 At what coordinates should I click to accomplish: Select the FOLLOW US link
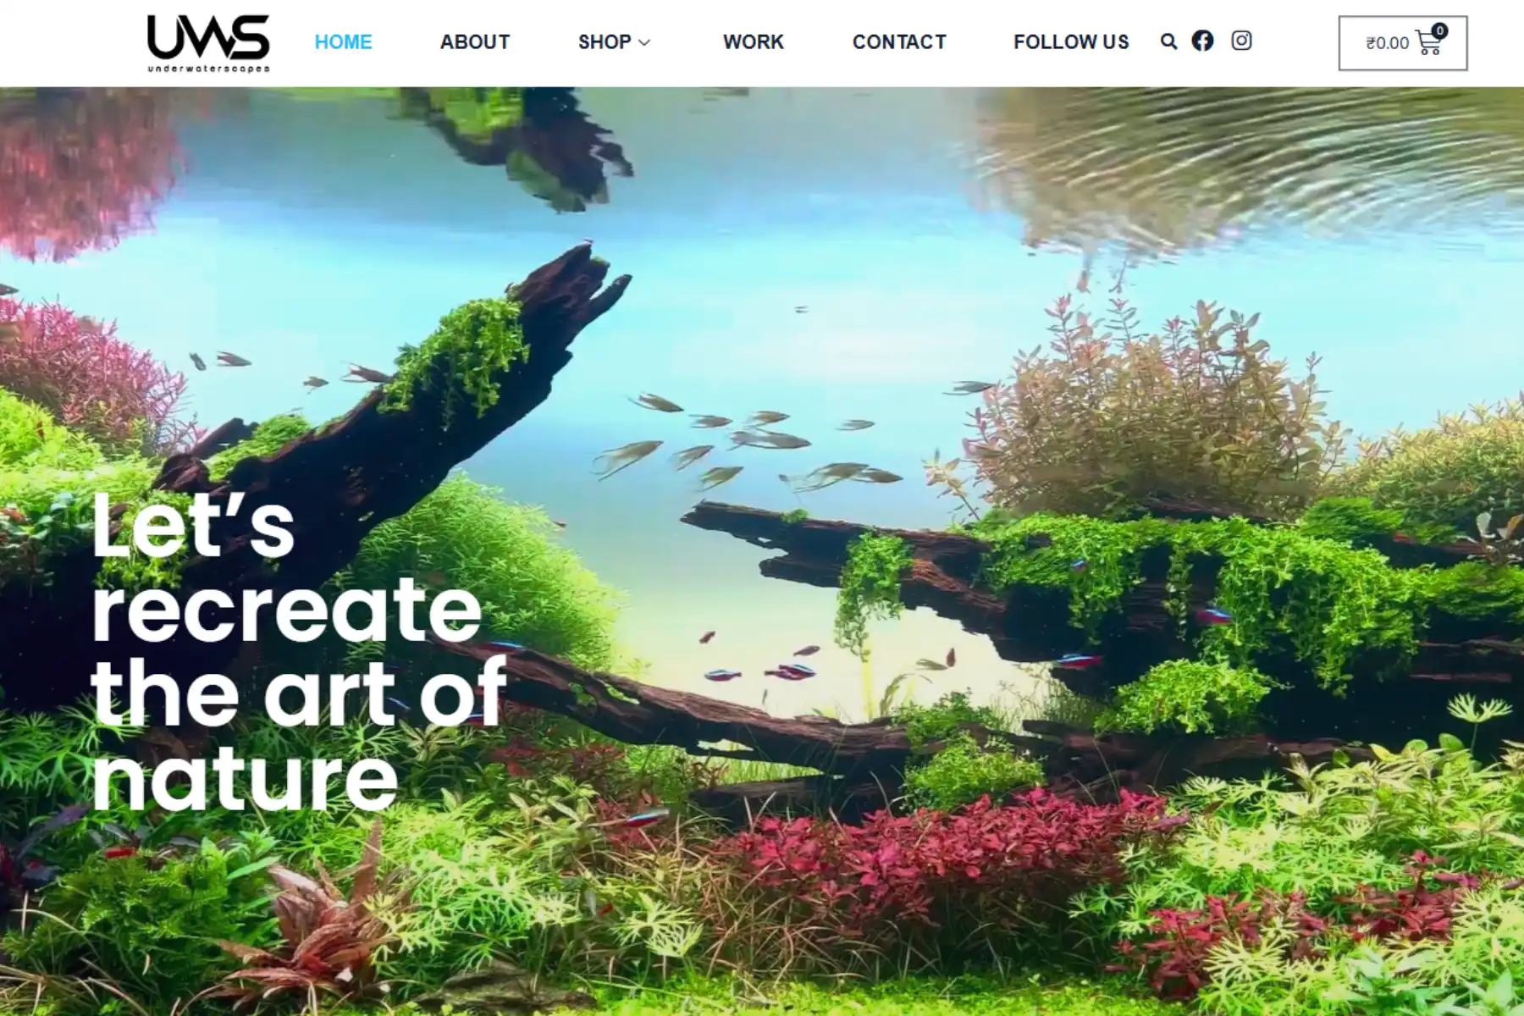point(1071,42)
